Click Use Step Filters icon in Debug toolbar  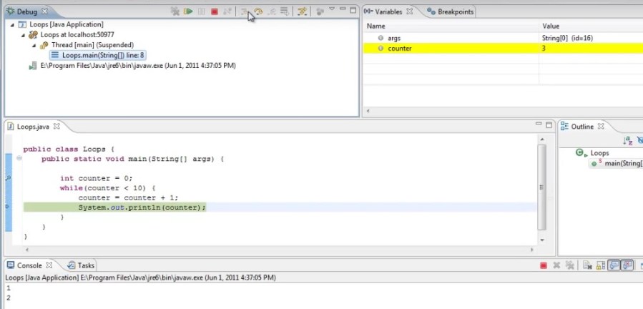(x=303, y=11)
